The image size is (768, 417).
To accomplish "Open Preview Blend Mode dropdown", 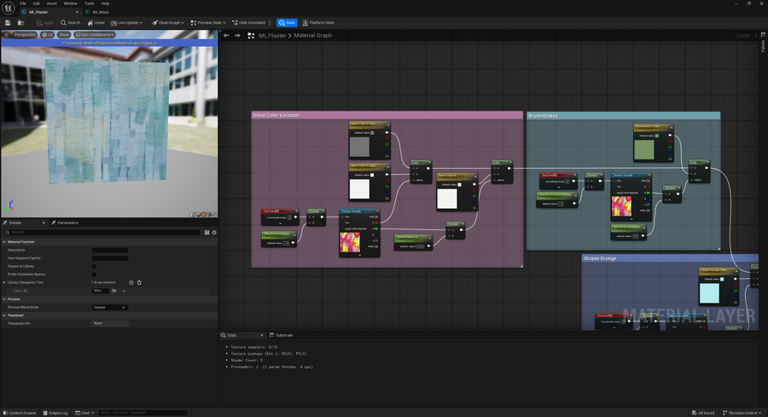I will pyautogui.click(x=110, y=307).
